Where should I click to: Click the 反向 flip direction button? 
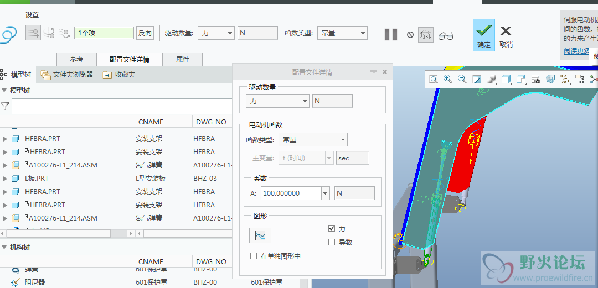click(145, 33)
